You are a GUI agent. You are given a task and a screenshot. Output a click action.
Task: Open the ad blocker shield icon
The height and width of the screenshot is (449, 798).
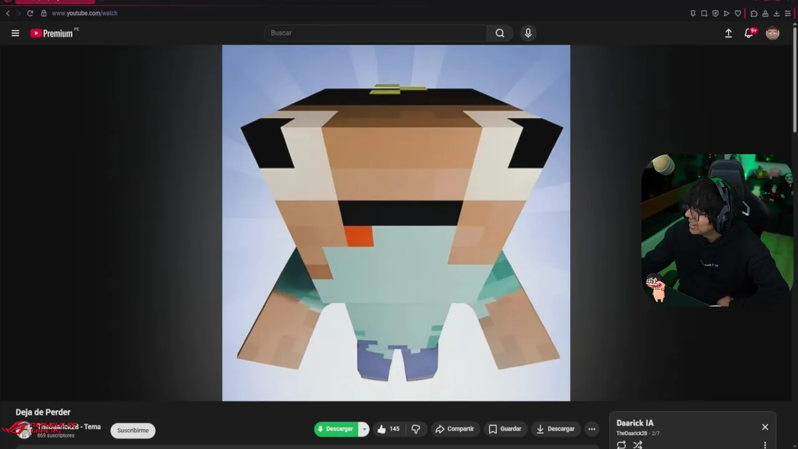715,13
